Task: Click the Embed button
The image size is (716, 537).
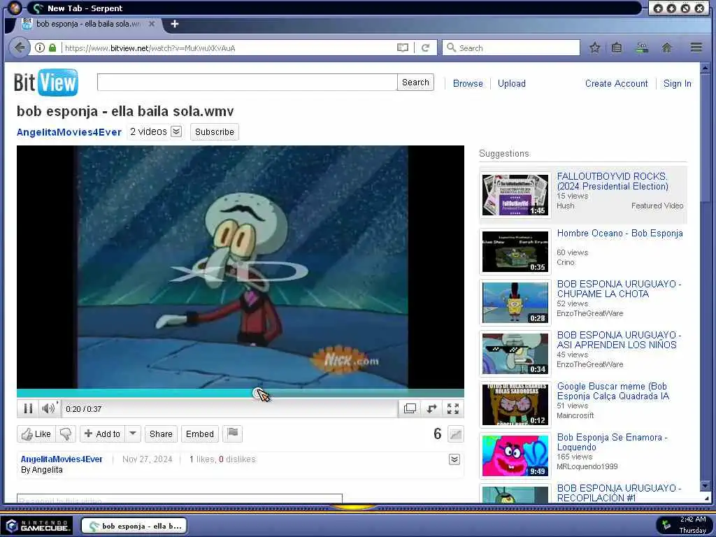Action: click(x=199, y=434)
